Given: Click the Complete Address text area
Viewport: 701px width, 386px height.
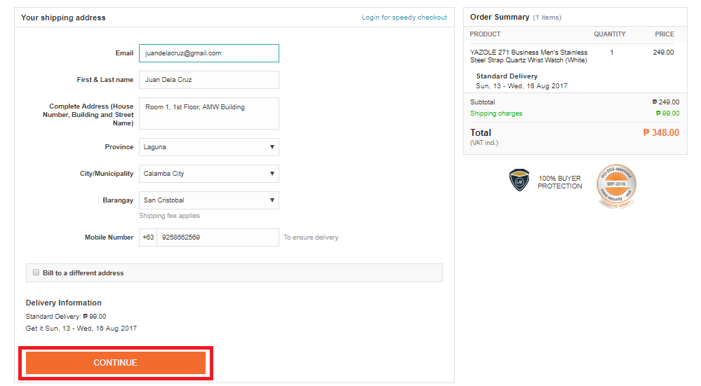Looking at the screenshot, I should click(208, 113).
